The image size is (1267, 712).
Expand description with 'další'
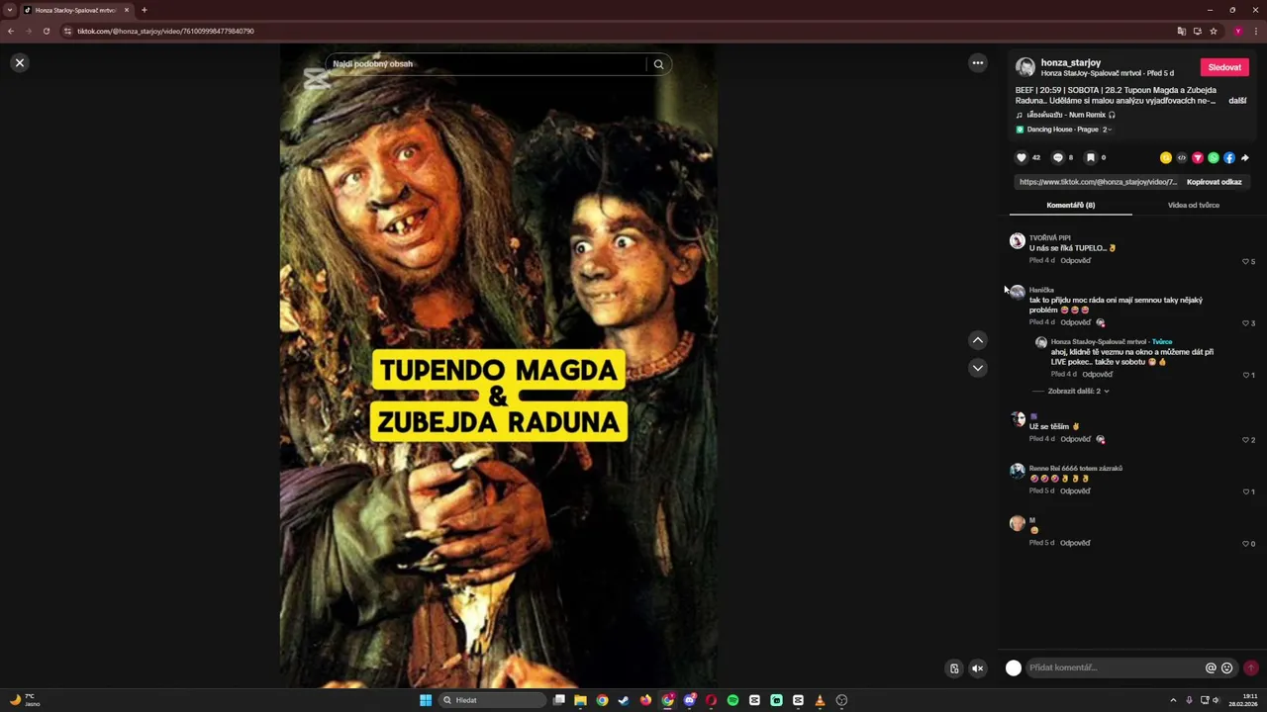[1237, 101]
